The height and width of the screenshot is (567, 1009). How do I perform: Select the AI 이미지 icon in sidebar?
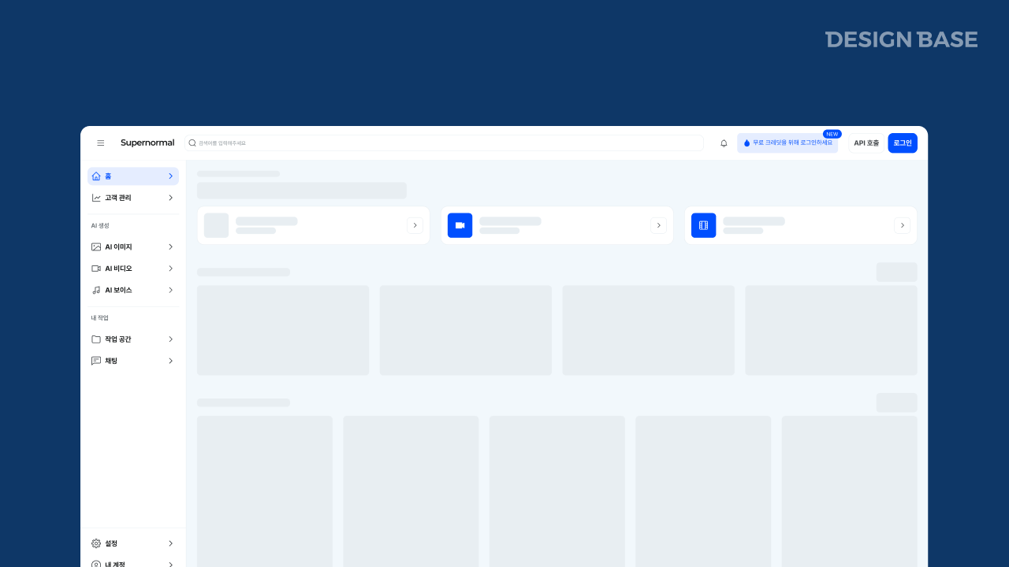[96, 246]
